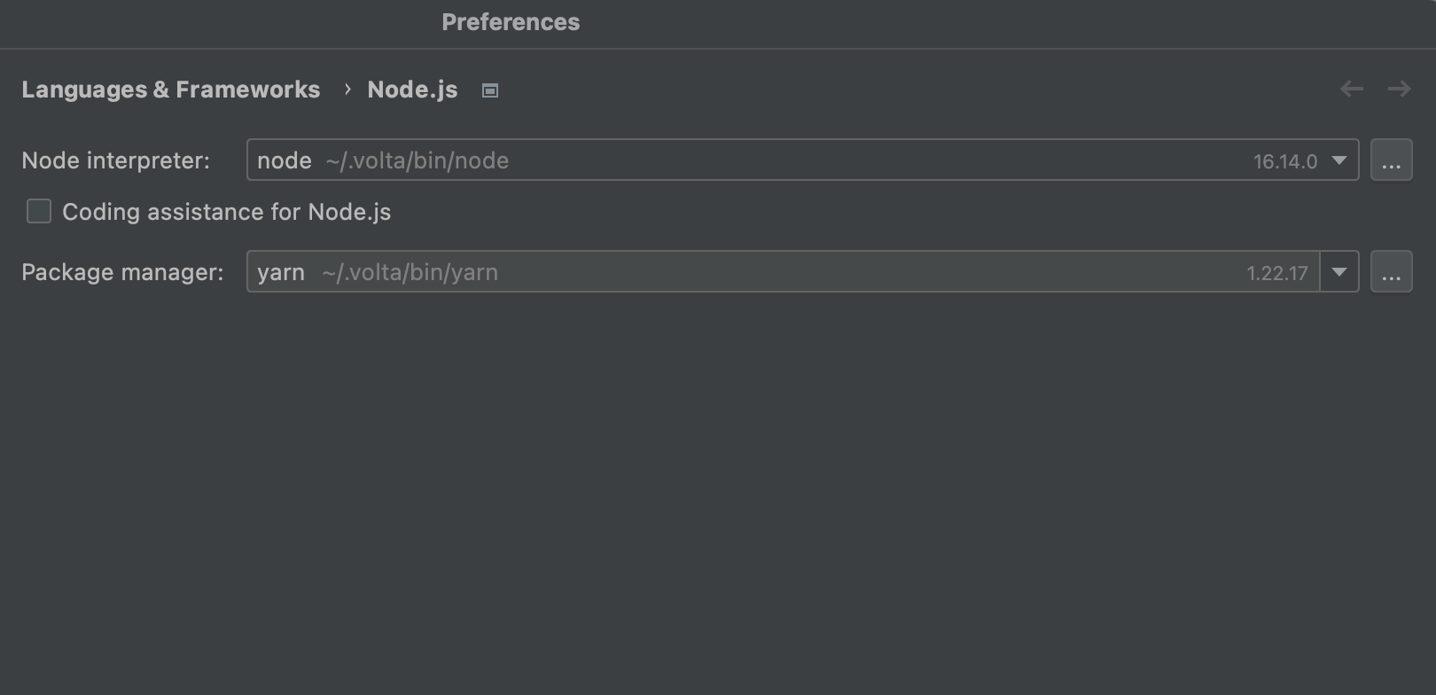Click the "Node interpreter:" label
The height and width of the screenshot is (695, 1436).
[115, 160]
